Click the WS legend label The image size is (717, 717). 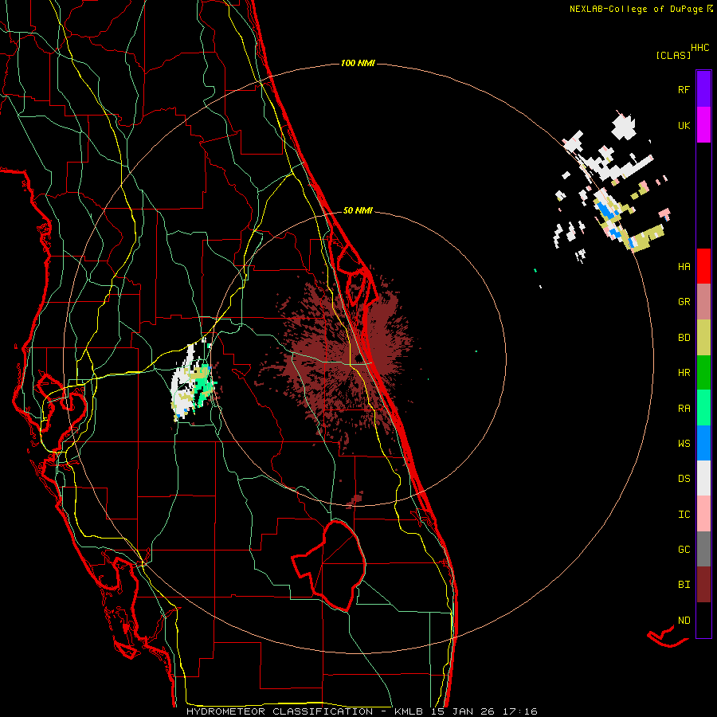pos(684,443)
